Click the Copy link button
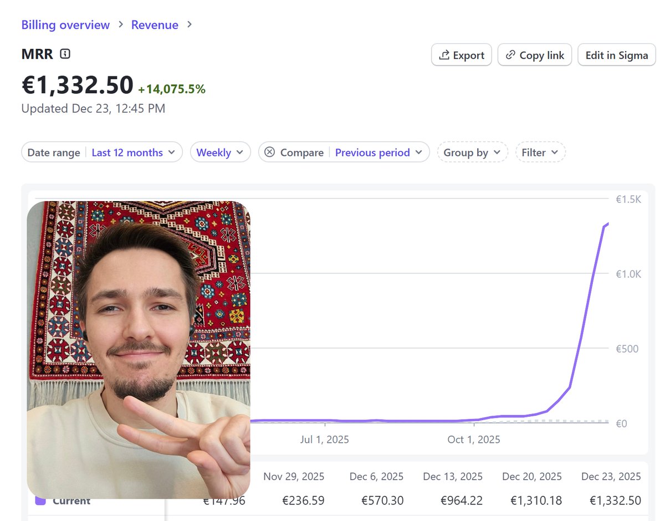665x521 pixels. pos(535,55)
